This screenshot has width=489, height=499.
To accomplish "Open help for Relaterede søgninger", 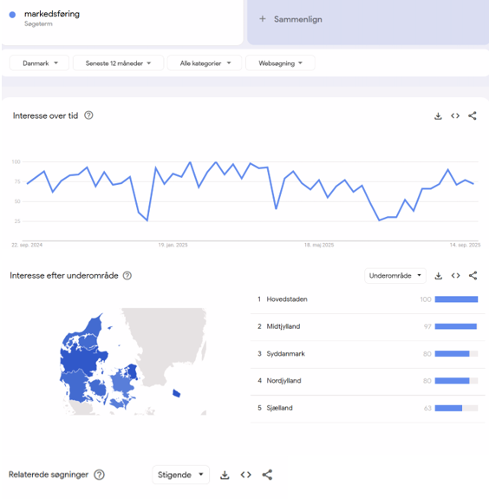I will pos(99,475).
